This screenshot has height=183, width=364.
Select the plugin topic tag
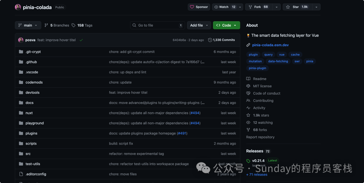[x=253, y=55]
